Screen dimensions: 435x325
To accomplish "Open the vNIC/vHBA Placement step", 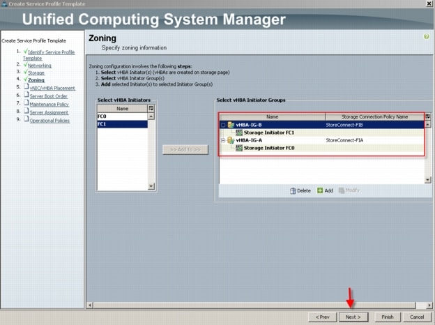I will (52, 88).
